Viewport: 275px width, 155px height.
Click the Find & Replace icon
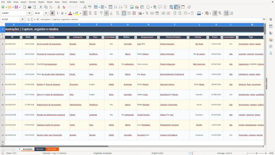[x=85, y=7]
